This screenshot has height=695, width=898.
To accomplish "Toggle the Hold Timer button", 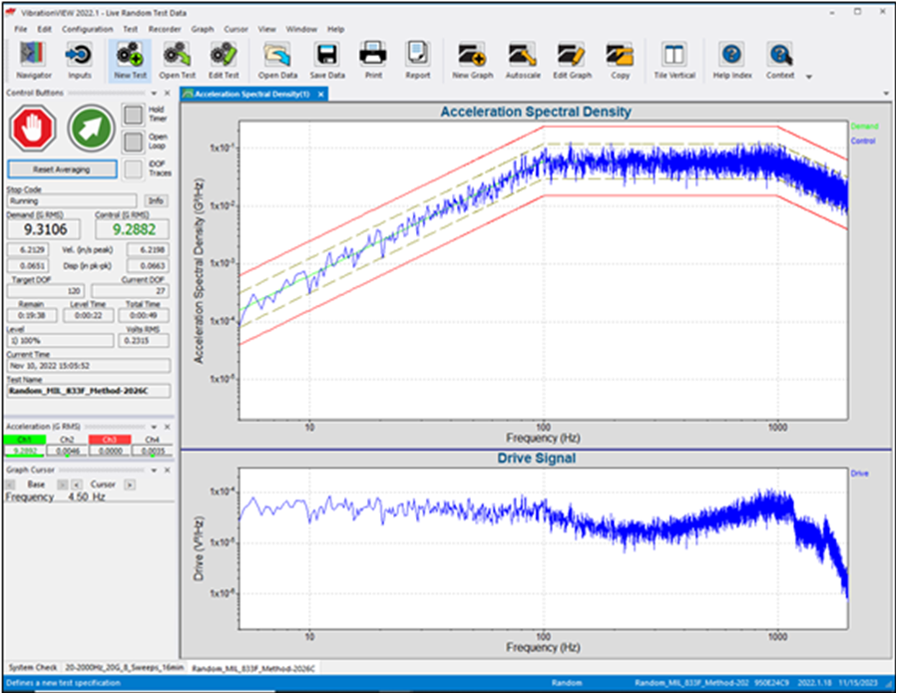I will coord(134,115).
